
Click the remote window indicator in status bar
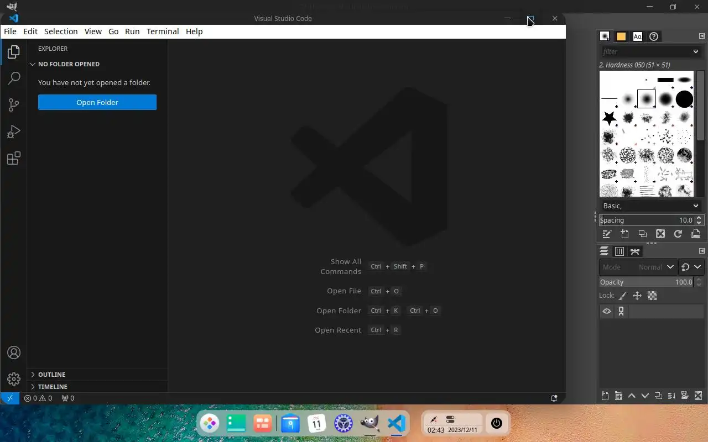pos(10,398)
